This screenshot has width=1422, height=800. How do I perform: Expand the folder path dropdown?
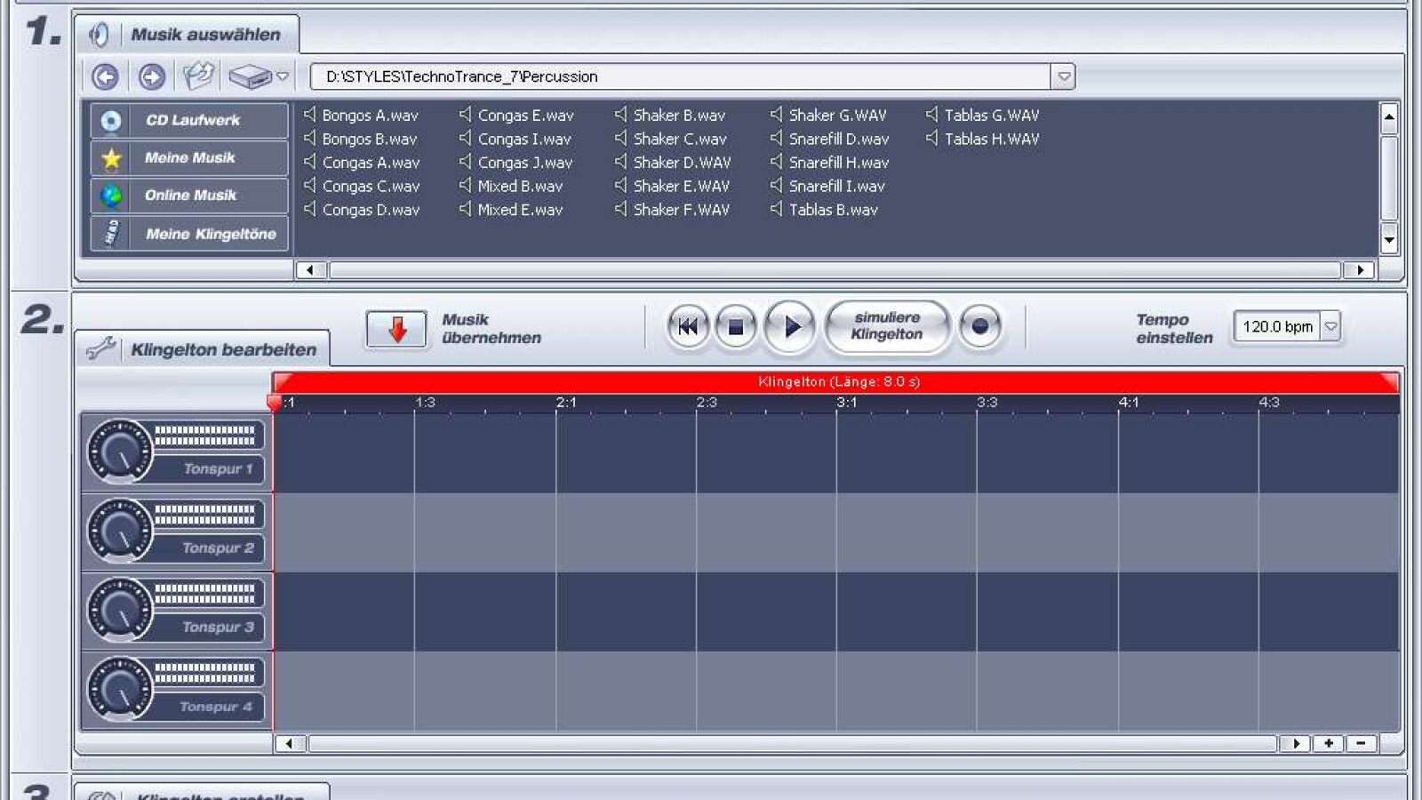pos(1063,77)
